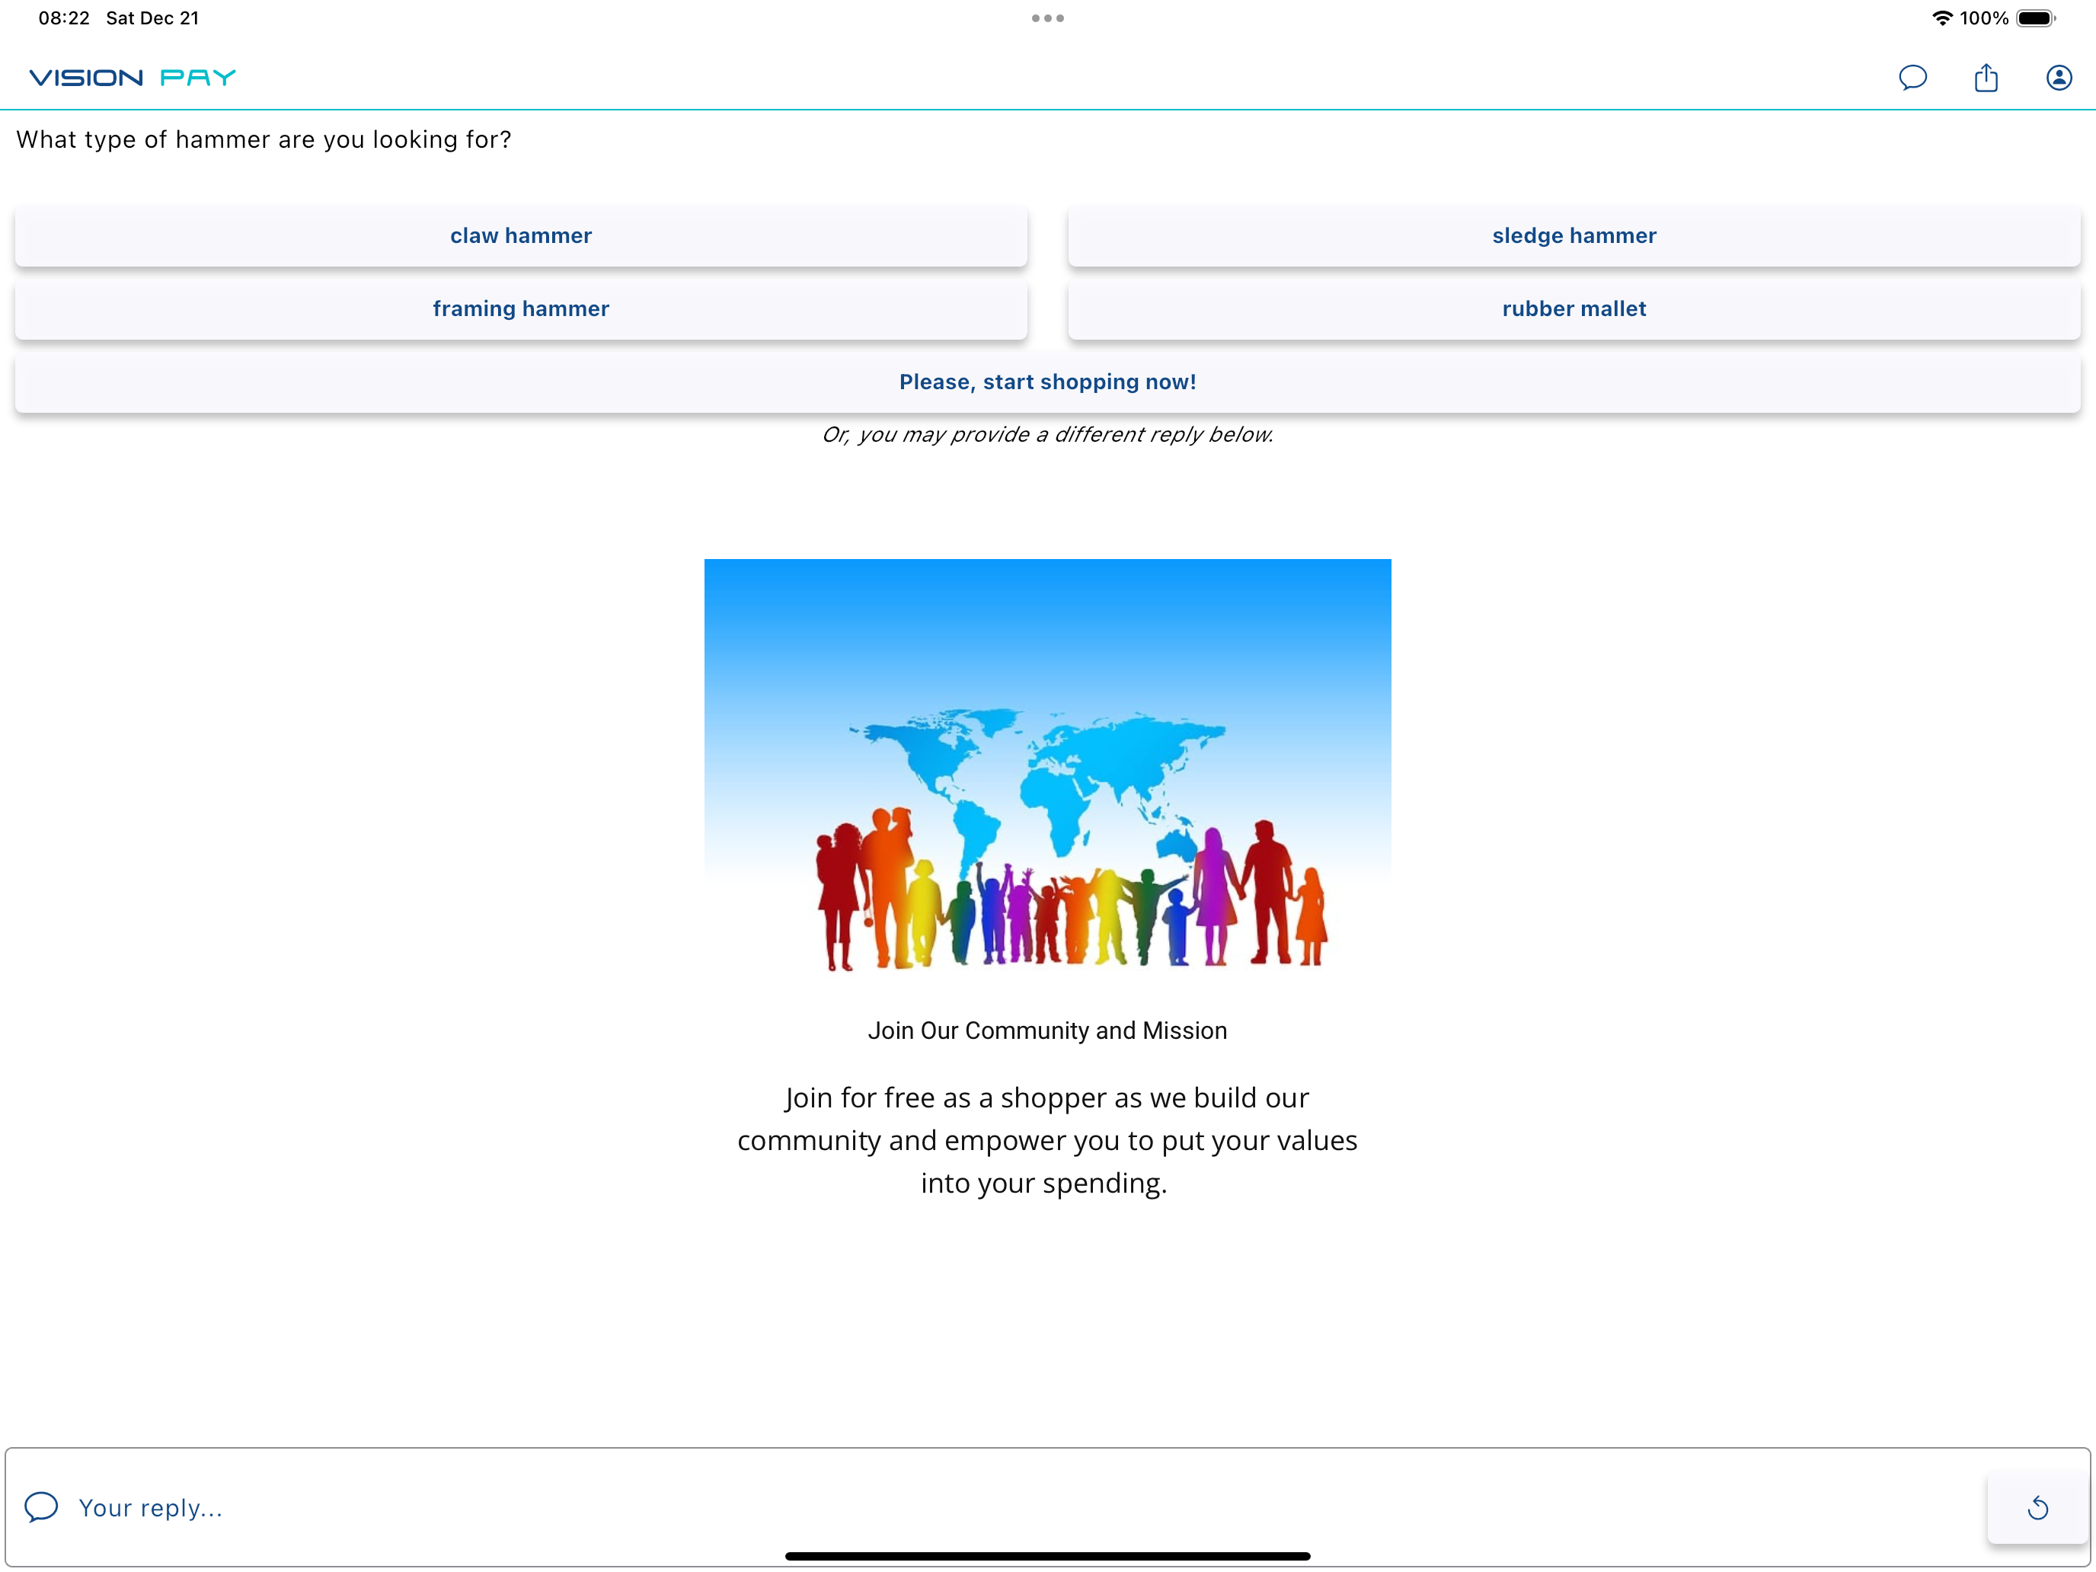Select the rubber mallet option
The image size is (2096, 1572).
(x=1574, y=309)
